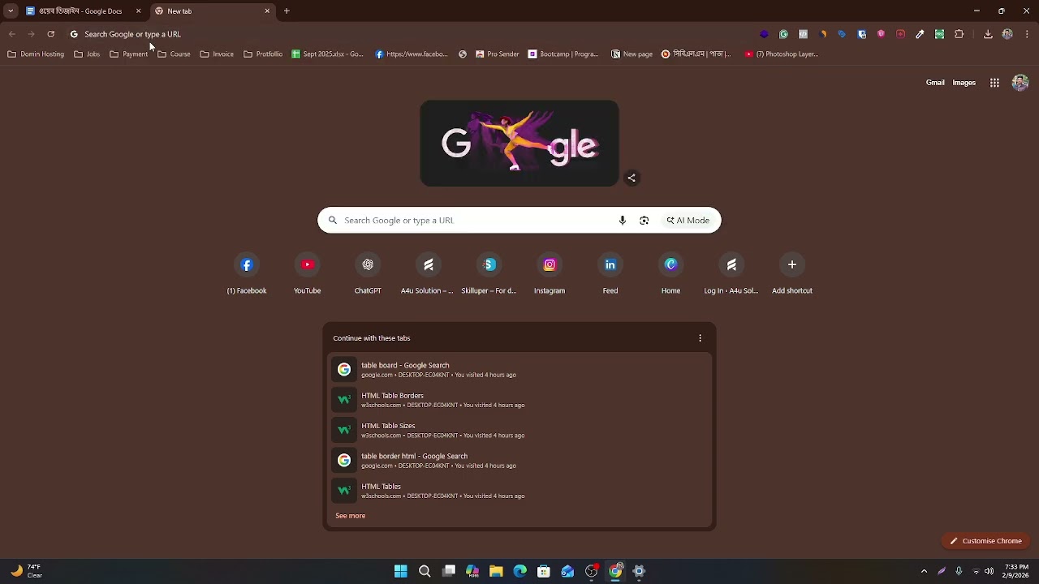Screen dimensions: 1039x584
Task: Open the Extensions puzzle-piece menu
Action: (x=959, y=34)
